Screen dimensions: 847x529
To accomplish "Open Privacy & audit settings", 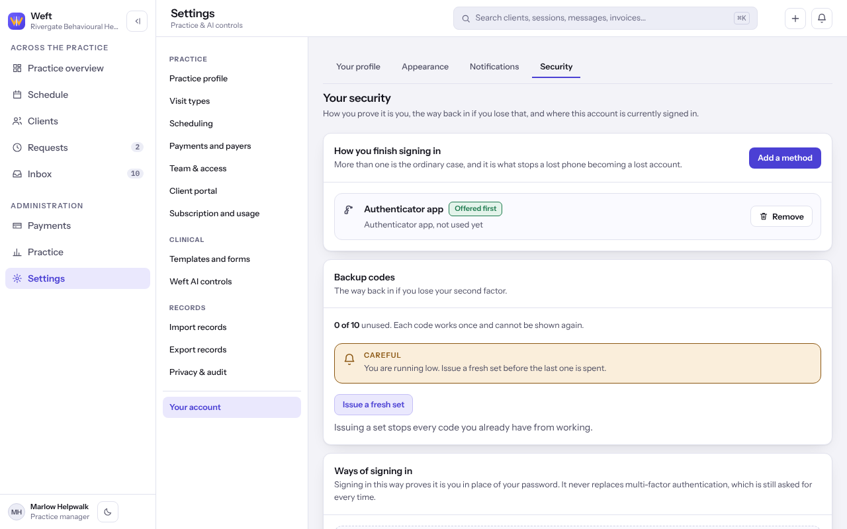I will tap(232, 372).
